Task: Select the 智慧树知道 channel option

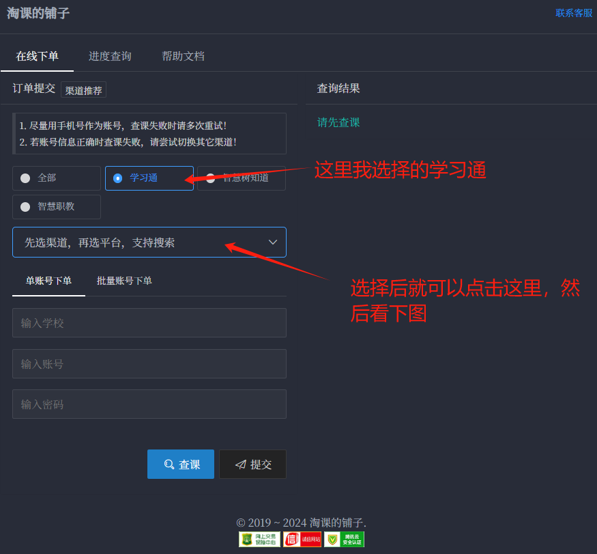Action: tap(240, 178)
